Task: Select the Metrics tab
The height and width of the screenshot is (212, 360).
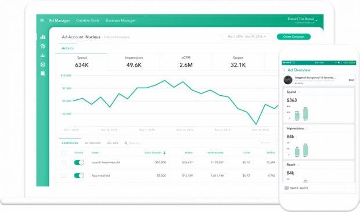Action: coord(68,48)
